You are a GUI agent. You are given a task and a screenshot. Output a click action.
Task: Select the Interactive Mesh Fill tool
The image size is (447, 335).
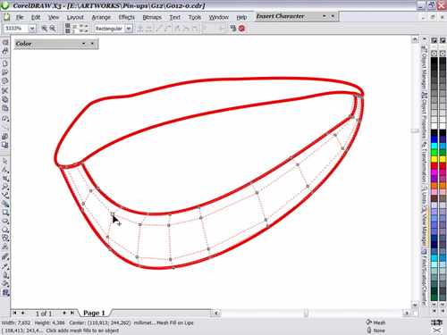click(x=5, y=292)
